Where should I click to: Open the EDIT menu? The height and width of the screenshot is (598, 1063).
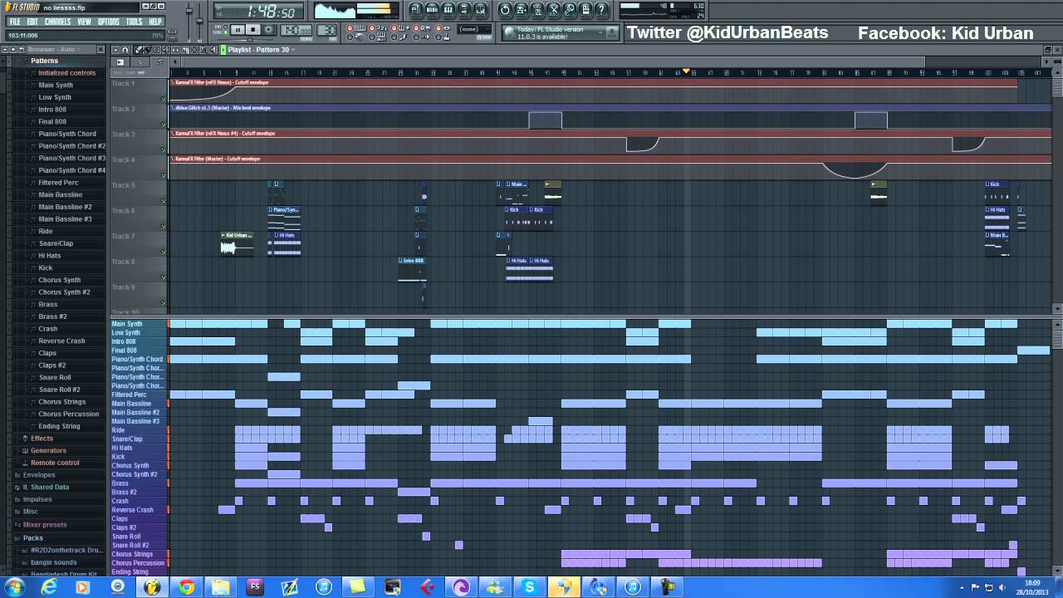pyautogui.click(x=32, y=22)
